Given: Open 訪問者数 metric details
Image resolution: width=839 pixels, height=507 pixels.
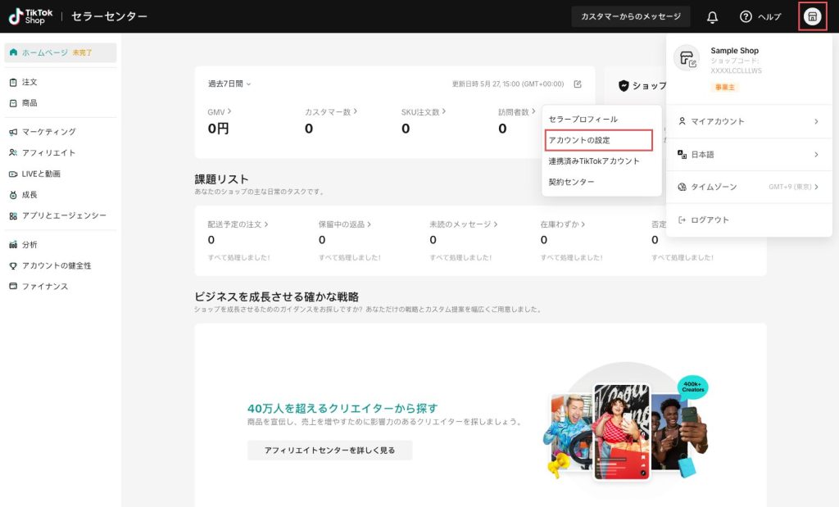Looking at the screenshot, I should [x=516, y=111].
